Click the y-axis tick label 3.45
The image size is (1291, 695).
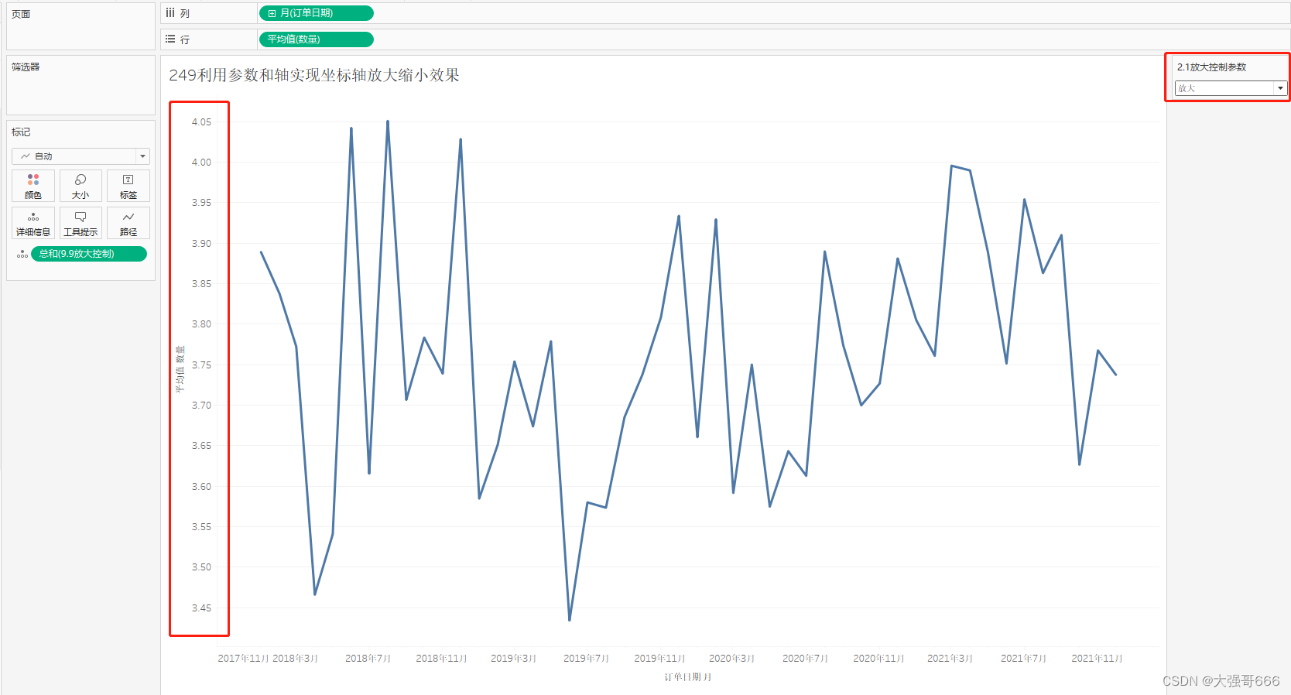click(x=201, y=608)
